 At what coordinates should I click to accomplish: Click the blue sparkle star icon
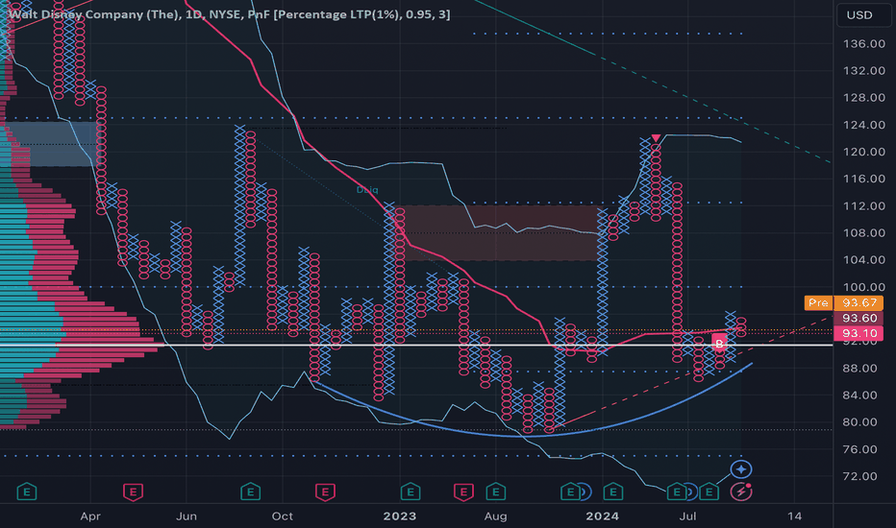click(x=741, y=469)
